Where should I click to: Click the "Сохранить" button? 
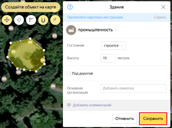tap(153, 119)
